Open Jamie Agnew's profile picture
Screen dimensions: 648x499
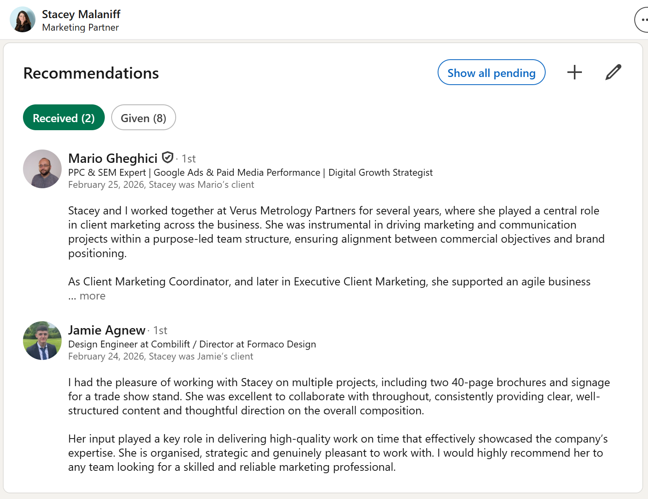42,341
